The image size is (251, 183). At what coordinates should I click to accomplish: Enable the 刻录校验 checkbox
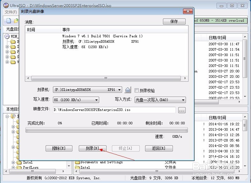pos(137,90)
